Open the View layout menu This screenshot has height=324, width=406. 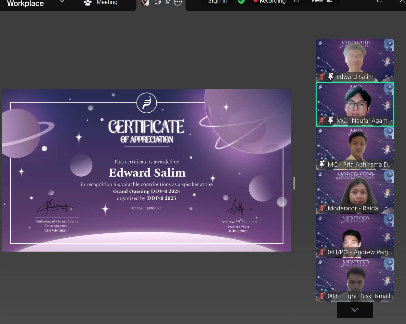[321, 2]
